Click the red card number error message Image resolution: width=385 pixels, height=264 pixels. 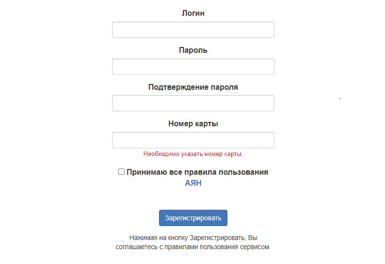(193, 154)
